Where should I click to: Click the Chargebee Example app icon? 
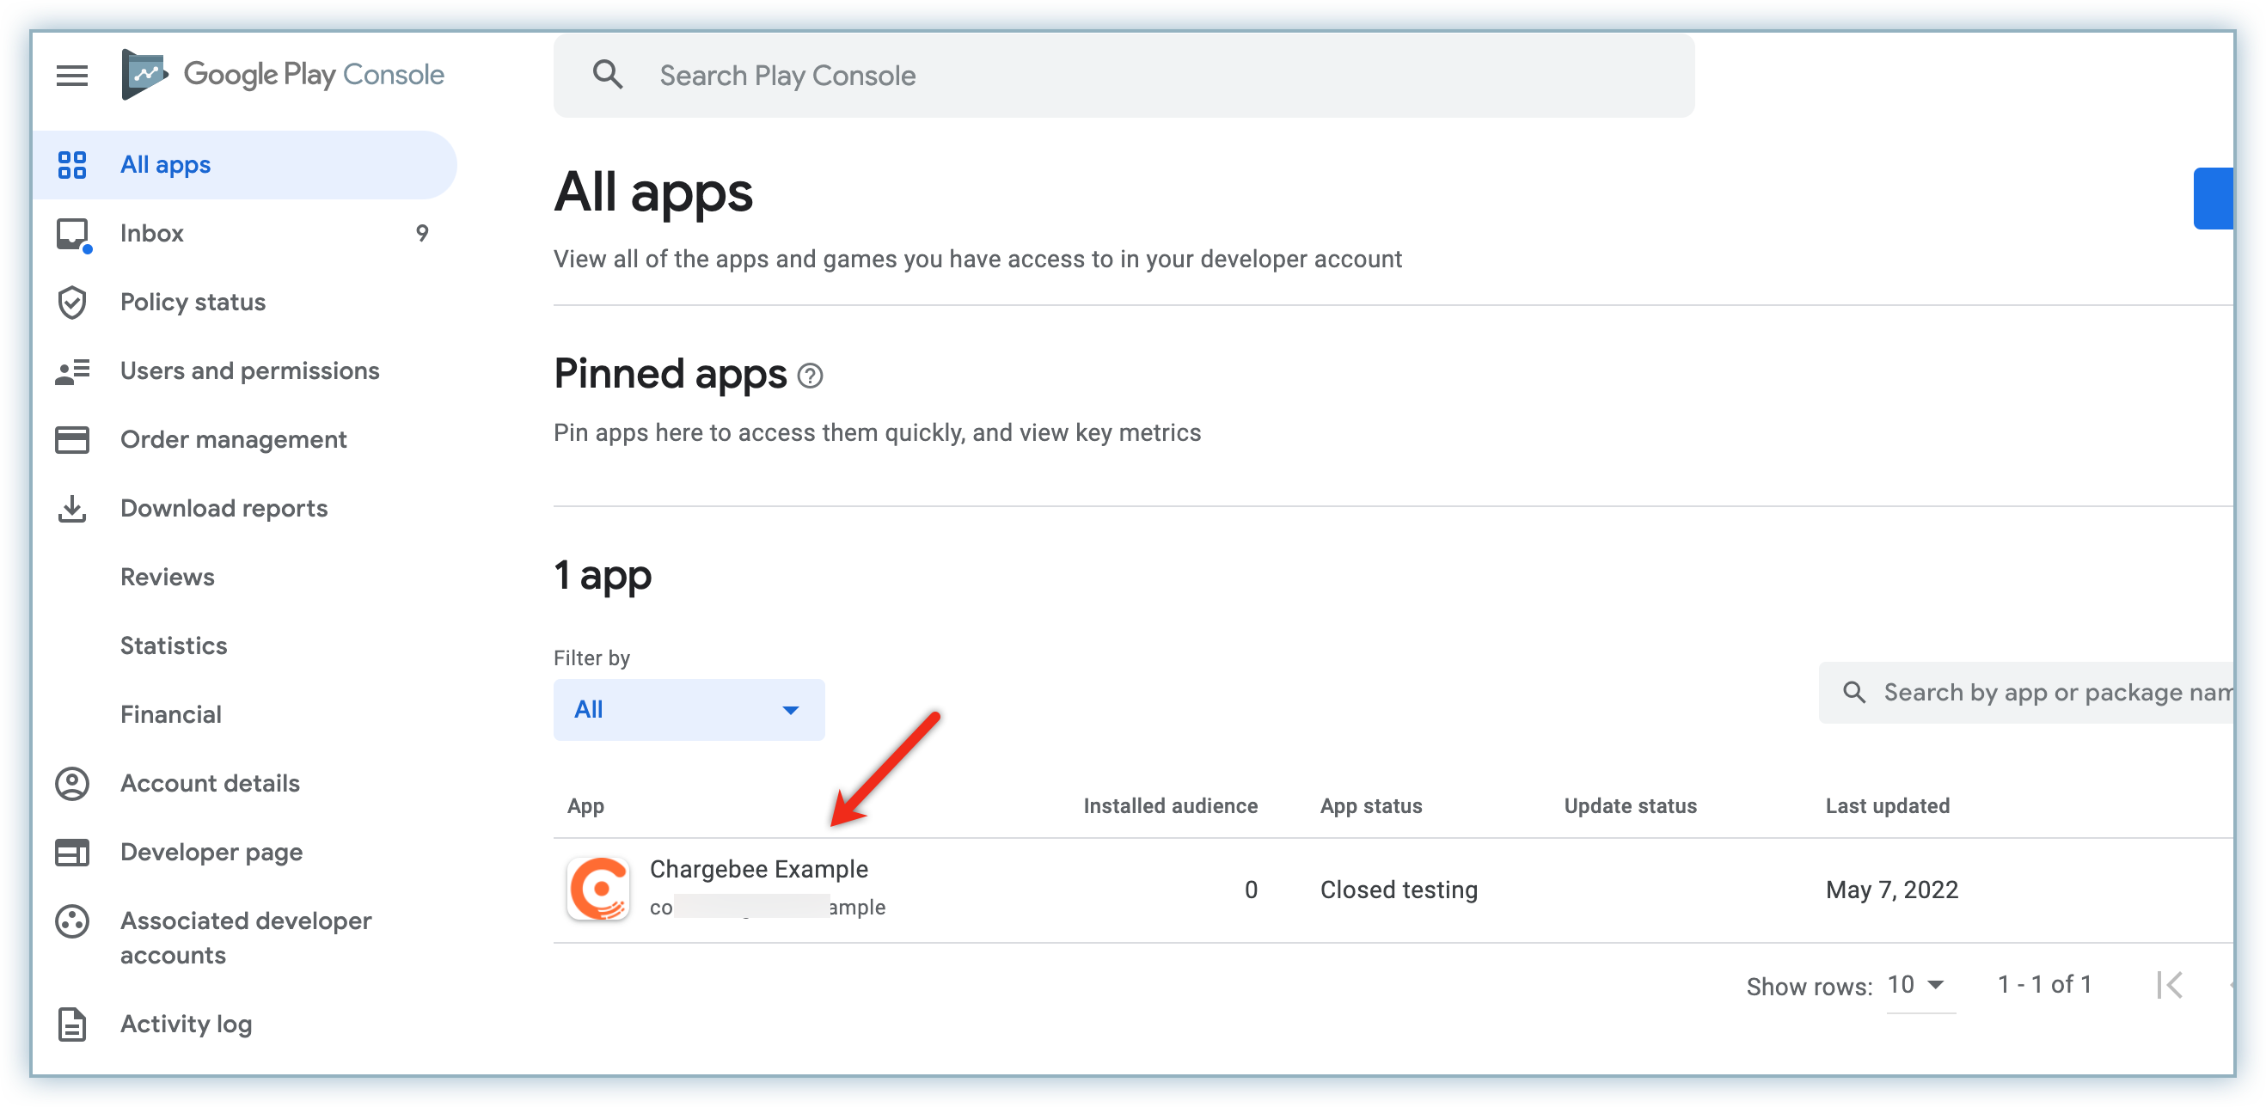point(598,888)
